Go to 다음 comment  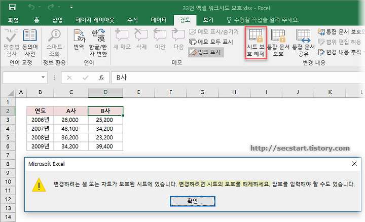coord(178,39)
